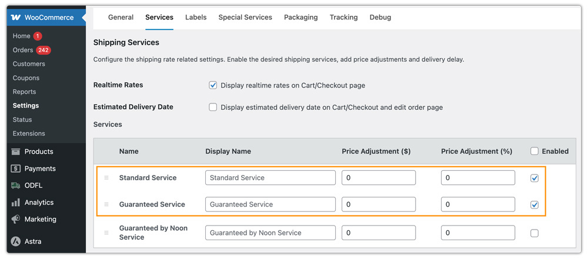Click the Products archive box icon

[15, 152]
